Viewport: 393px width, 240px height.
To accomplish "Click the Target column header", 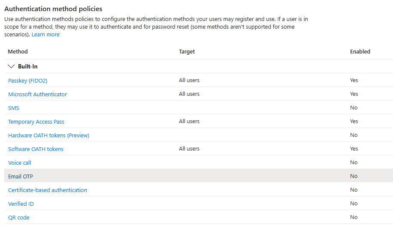I will [x=187, y=51].
